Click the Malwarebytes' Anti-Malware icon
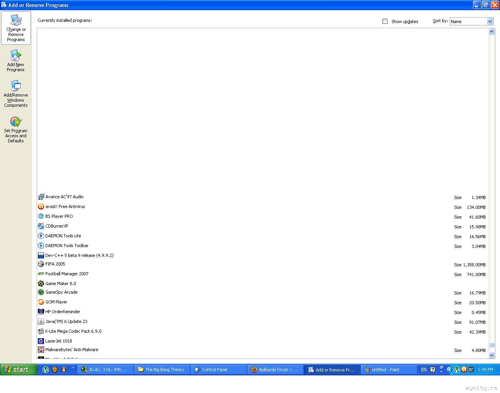 (x=41, y=350)
